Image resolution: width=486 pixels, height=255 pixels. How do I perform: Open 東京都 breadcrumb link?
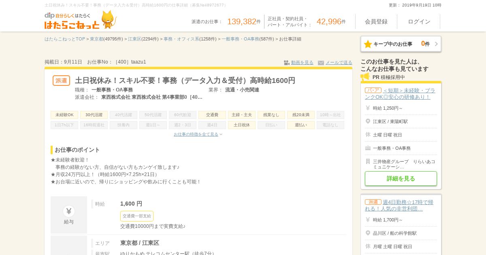pyautogui.click(x=97, y=39)
